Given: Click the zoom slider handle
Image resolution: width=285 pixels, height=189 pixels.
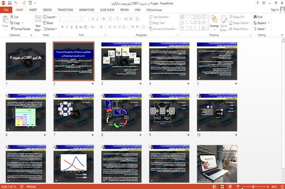Looking at the screenshot, I should (253, 187).
